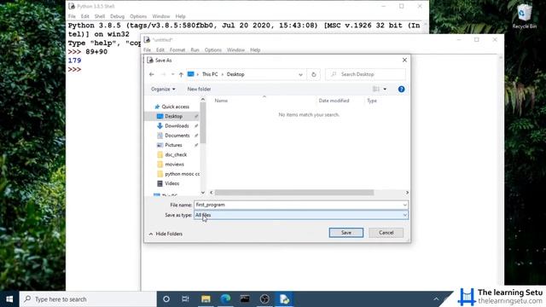Collapse the folder pane with Hide Folders
Image resolution: width=546 pixels, height=307 pixels.
[166, 234]
